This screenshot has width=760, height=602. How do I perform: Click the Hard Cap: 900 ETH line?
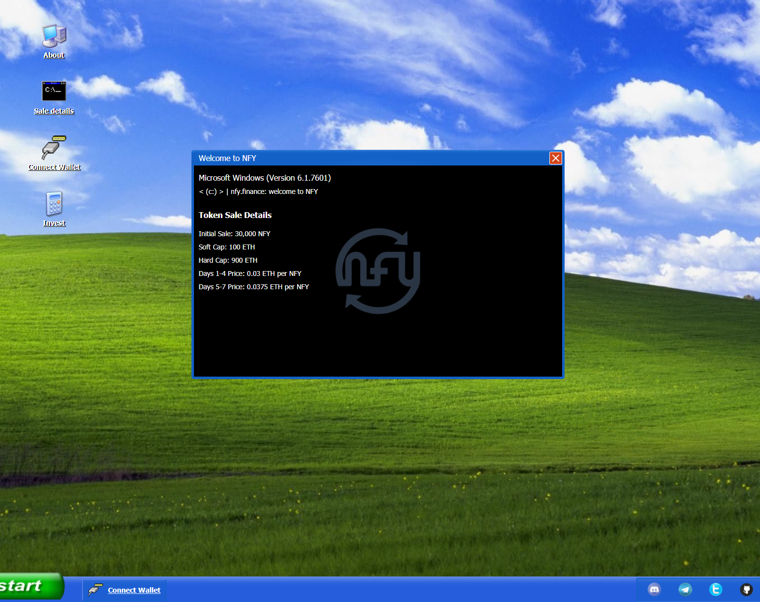click(228, 260)
